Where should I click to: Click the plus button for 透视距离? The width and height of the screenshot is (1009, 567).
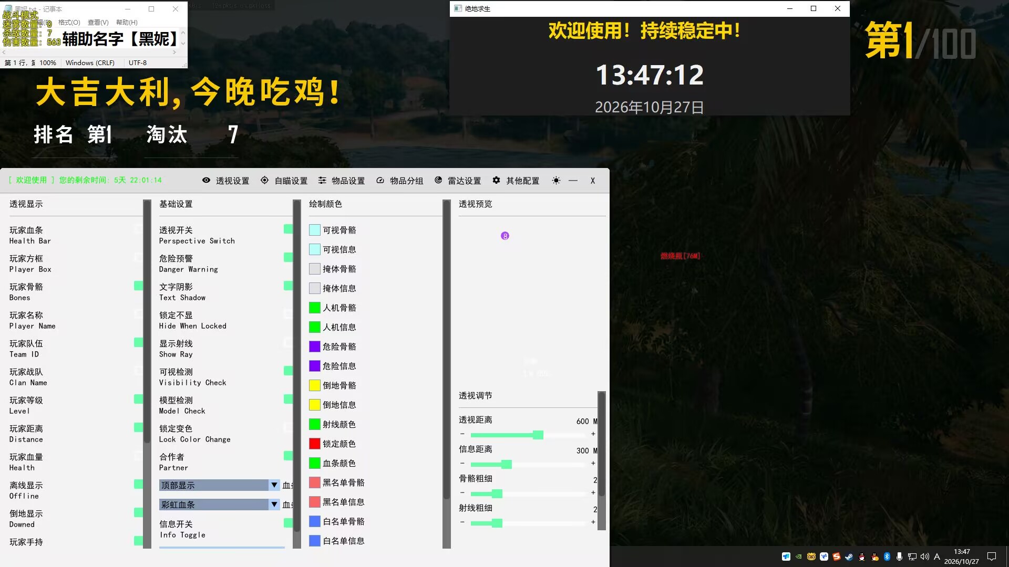click(593, 434)
